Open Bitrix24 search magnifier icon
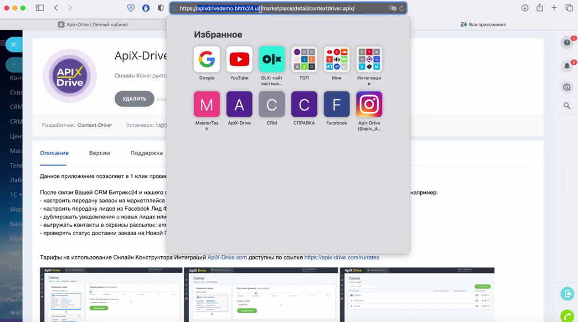The image size is (578, 322). [x=567, y=106]
